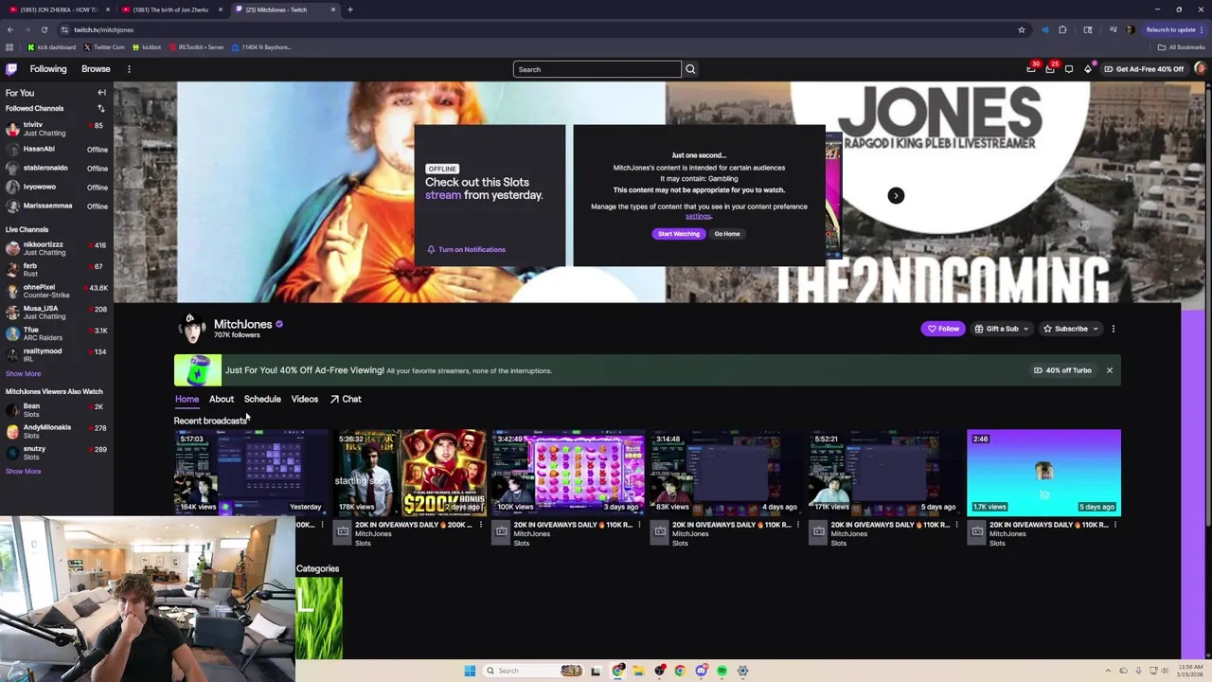Image resolution: width=1212 pixels, height=682 pixels.
Task: Go to next carousel slide arrow
Action: 896,195
